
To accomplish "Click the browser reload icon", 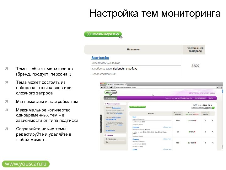I will [x=108, y=87].
